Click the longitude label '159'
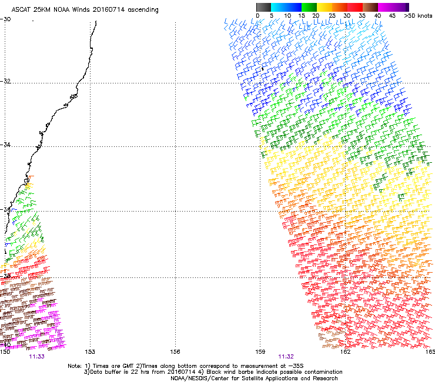This screenshot has width=435, height=382. point(260,352)
